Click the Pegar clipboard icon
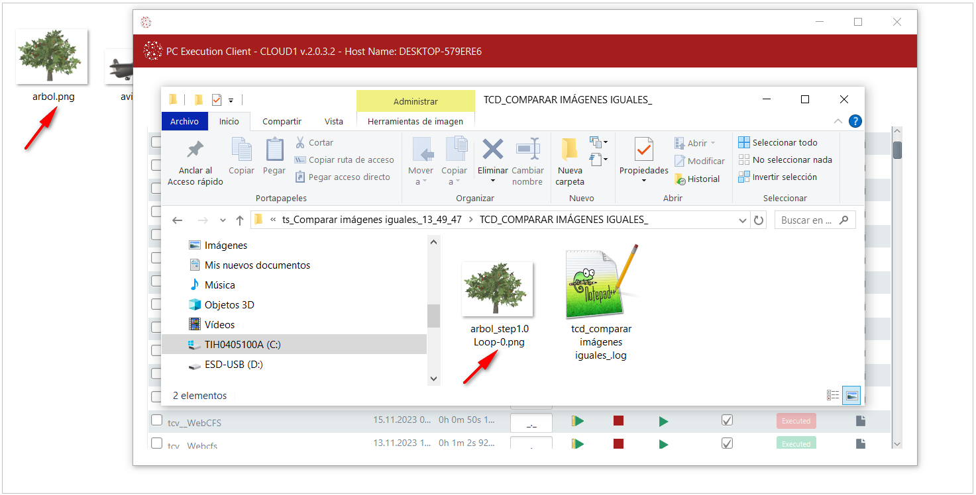This screenshot has width=976, height=495. [x=274, y=150]
